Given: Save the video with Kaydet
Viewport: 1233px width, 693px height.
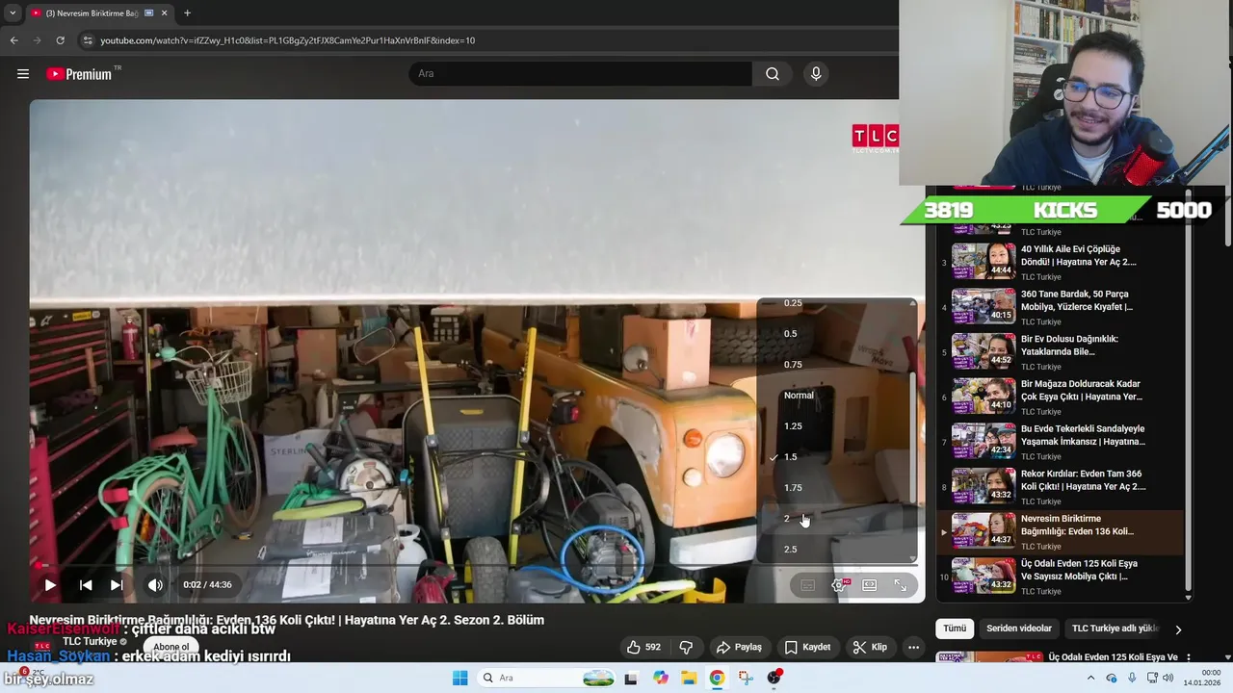Looking at the screenshot, I should coord(807,647).
